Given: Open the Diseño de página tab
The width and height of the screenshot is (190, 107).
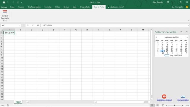Looking at the screenshot, I should point(34,7).
